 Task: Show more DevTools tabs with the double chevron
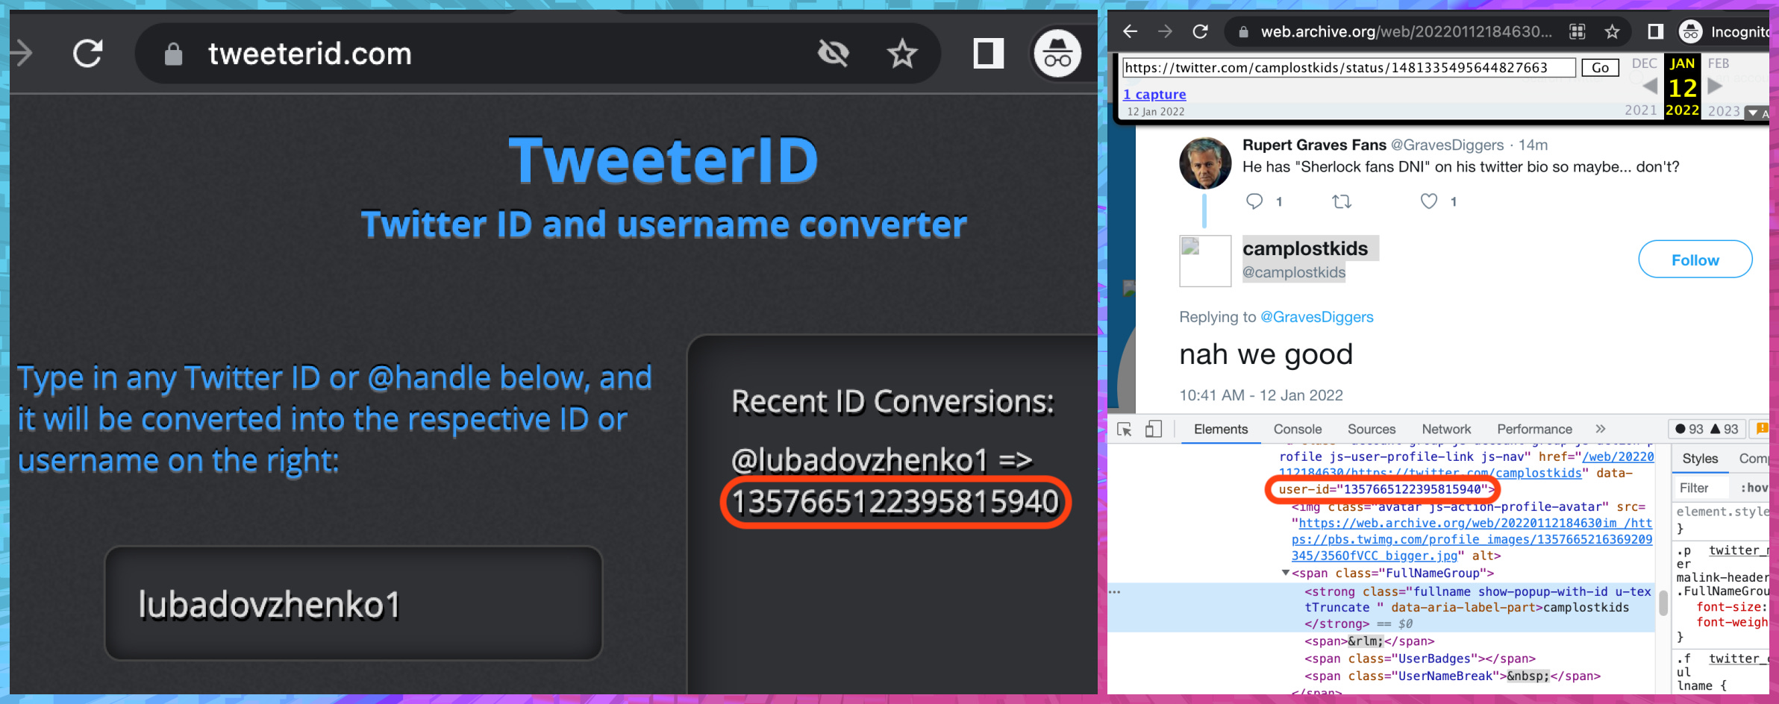(1600, 429)
